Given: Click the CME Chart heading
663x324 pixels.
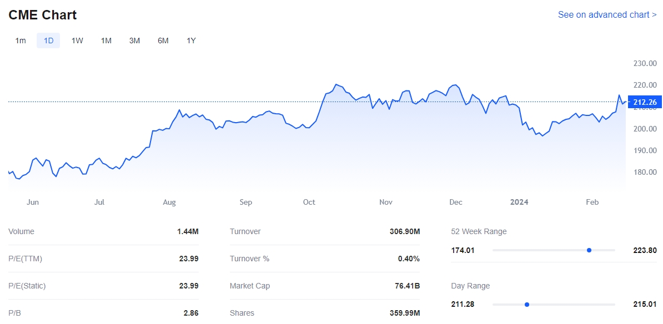Looking at the screenshot, I should [43, 15].
